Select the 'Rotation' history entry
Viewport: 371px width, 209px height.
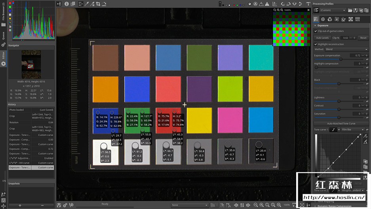click(31, 122)
